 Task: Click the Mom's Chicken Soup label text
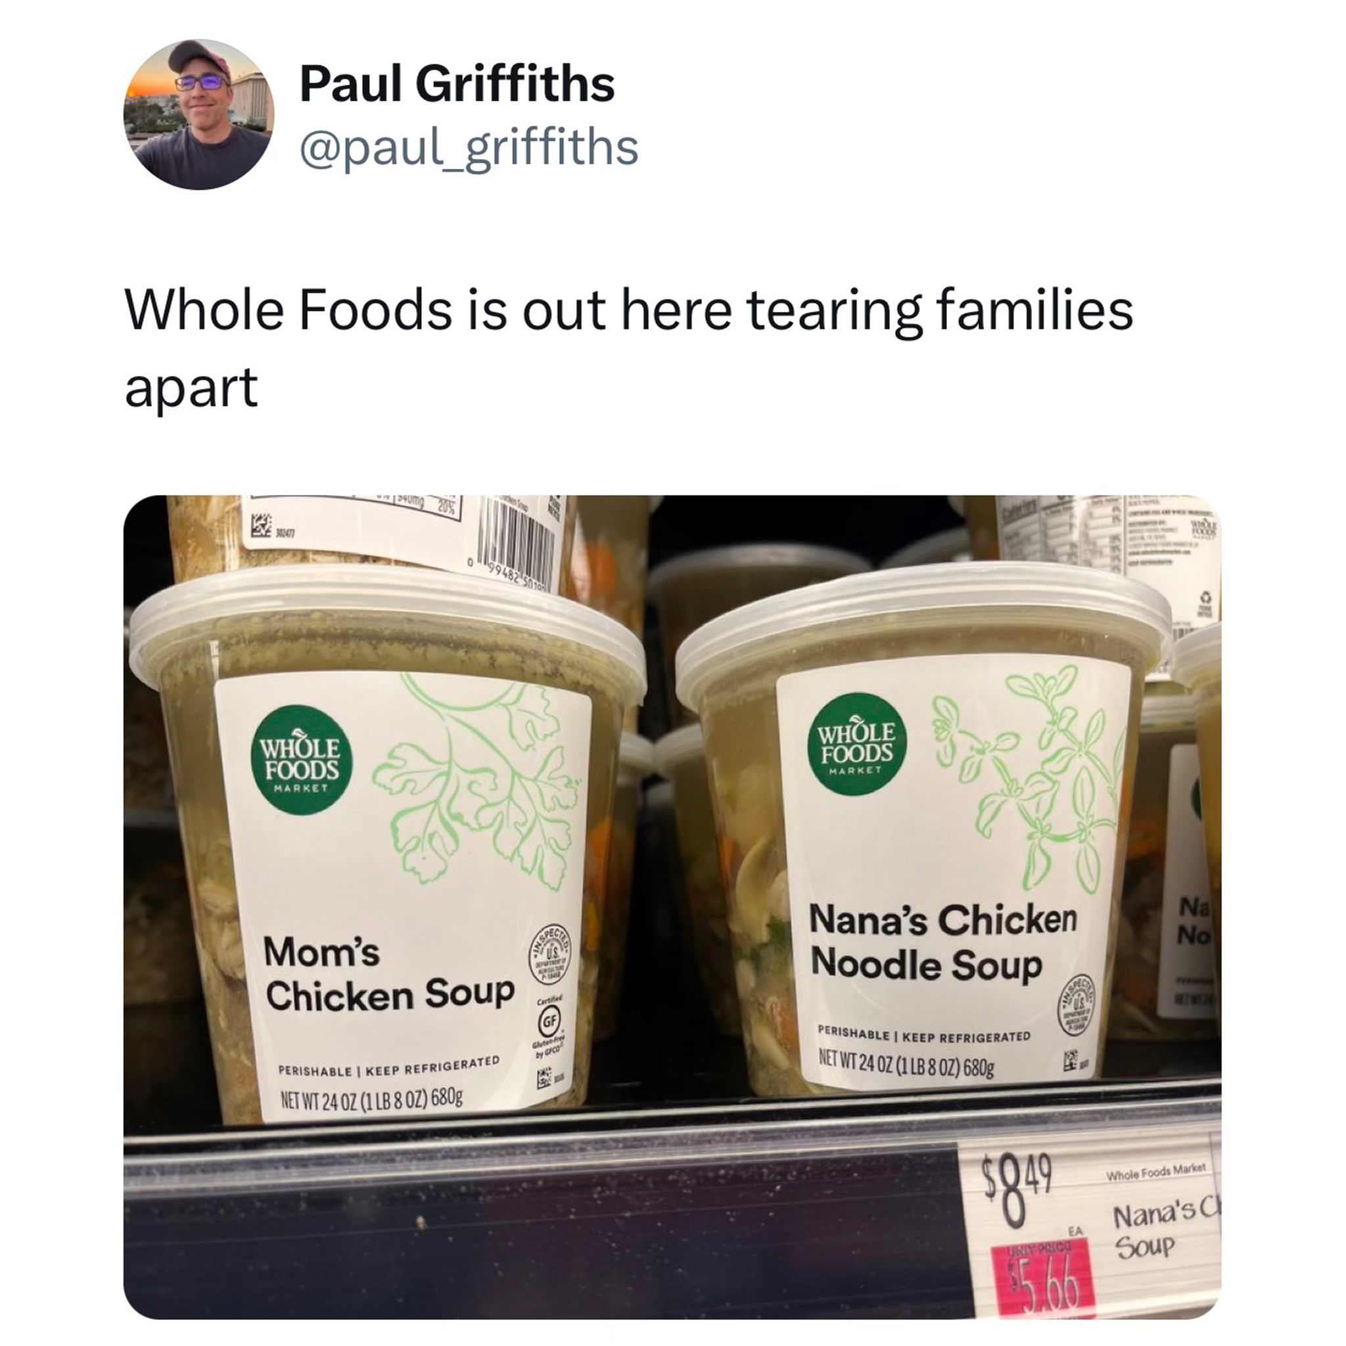[390, 974]
